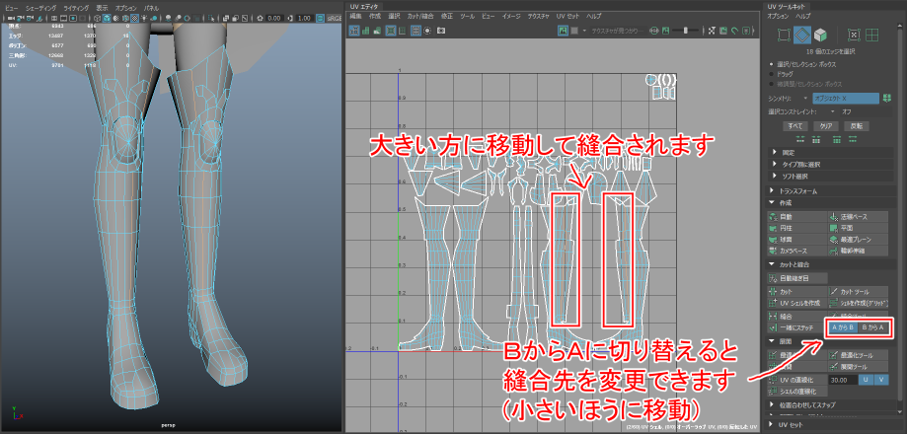Click the 平面 planar mapping button

click(x=858, y=228)
